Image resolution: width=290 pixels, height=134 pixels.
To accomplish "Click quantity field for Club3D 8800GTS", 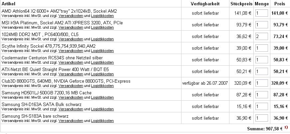I will 261,83.
